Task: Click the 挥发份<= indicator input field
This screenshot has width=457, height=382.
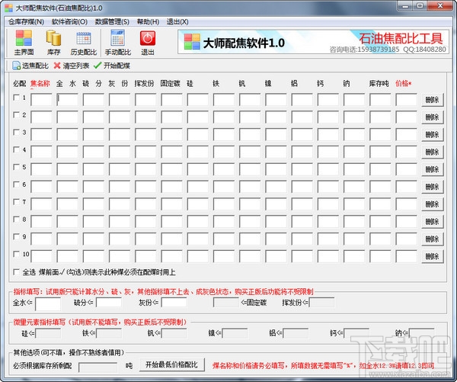Action: click(x=322, y=303)
